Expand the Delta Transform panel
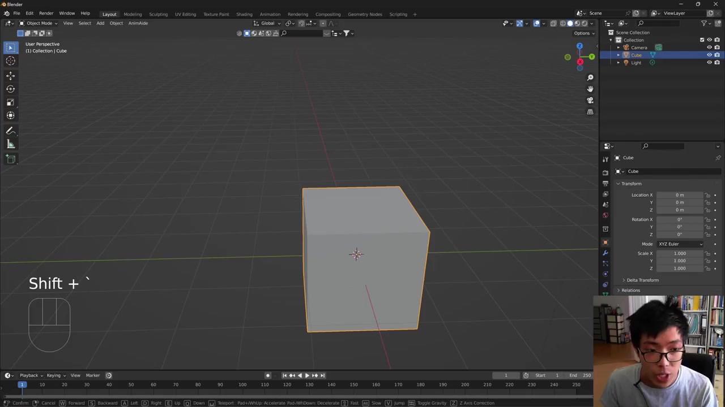This screenshot has height=407, width=725. [642, 280]
